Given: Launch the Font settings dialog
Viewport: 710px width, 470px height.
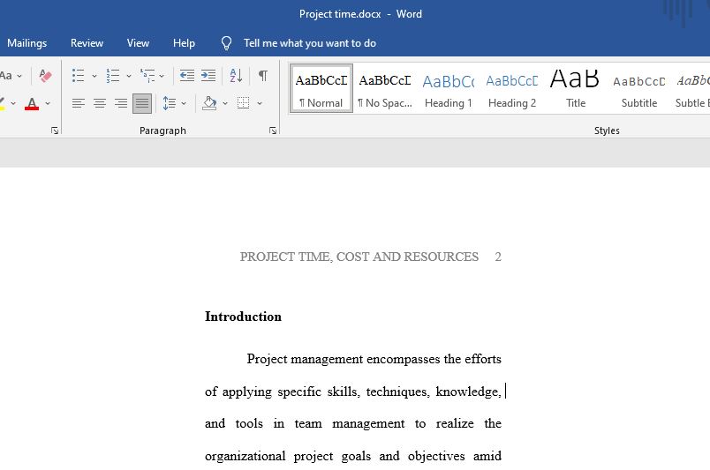Looking at the screenshot, I should click(x=55, y=131).
